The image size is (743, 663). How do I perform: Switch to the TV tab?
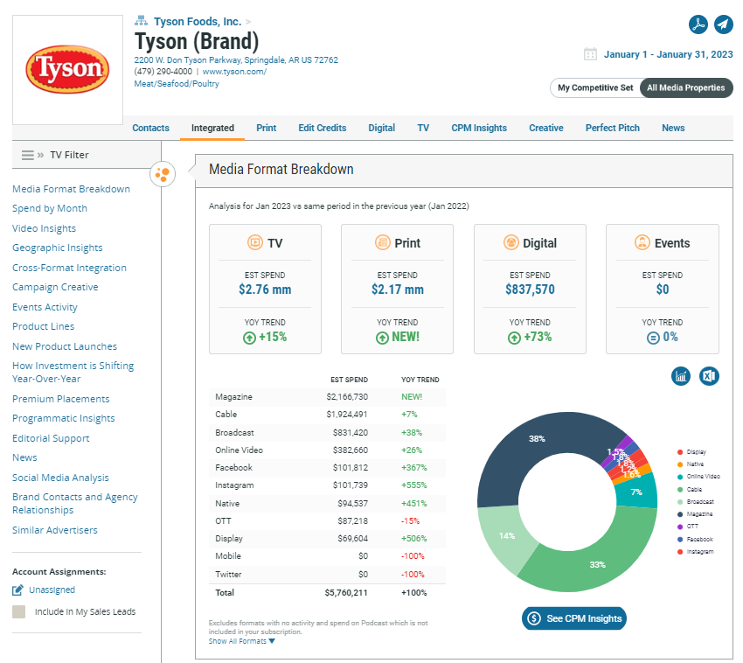423,128
